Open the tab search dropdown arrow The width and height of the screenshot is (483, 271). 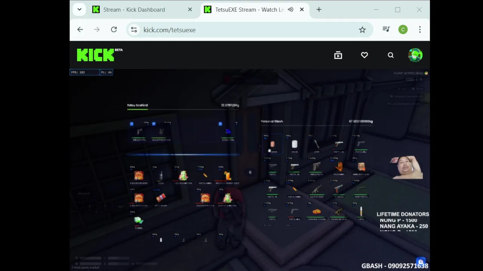tap(79, 9)
